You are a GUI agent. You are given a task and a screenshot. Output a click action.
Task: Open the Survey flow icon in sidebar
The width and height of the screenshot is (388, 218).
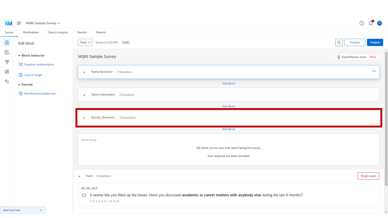coord(7,52)
